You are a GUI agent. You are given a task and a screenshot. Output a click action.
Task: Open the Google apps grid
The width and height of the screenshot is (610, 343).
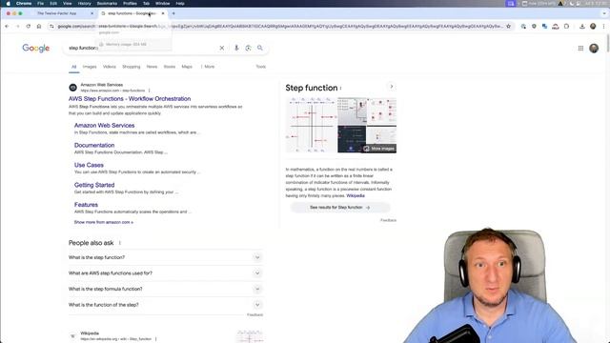click(x=580, y=48)
